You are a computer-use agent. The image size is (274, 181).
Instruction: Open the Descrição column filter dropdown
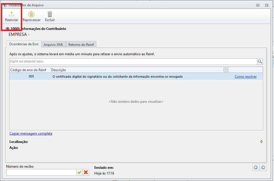click(226, 70)
